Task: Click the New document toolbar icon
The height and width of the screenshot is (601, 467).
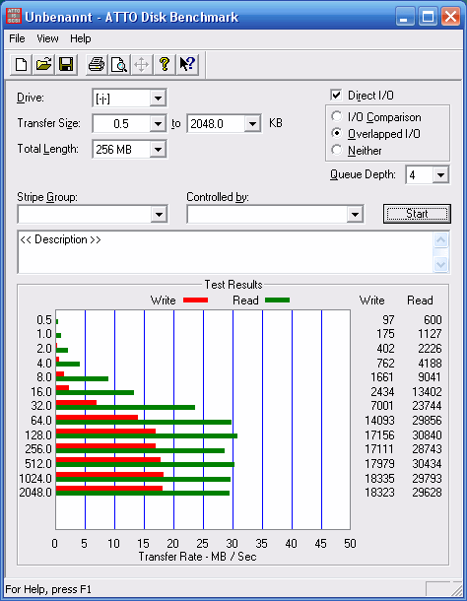Action: click(21, 64)
